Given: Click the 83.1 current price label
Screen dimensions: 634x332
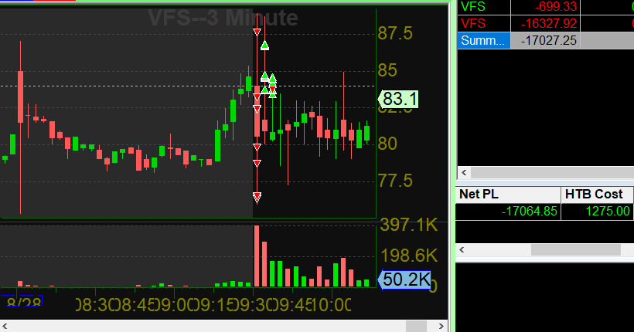Looking at the screenshot, I should (x=398, y=99).
